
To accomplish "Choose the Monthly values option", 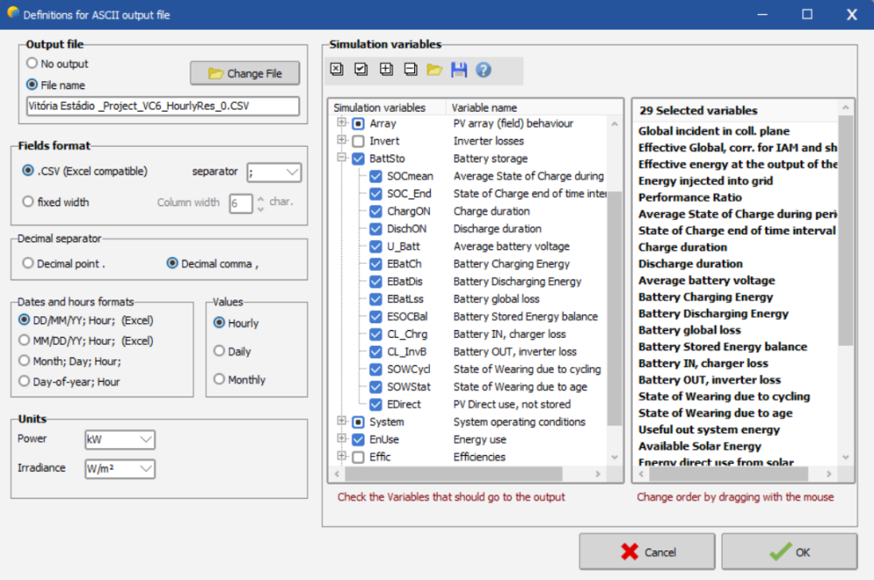I will pyautogui.click(x=219, y=380).
